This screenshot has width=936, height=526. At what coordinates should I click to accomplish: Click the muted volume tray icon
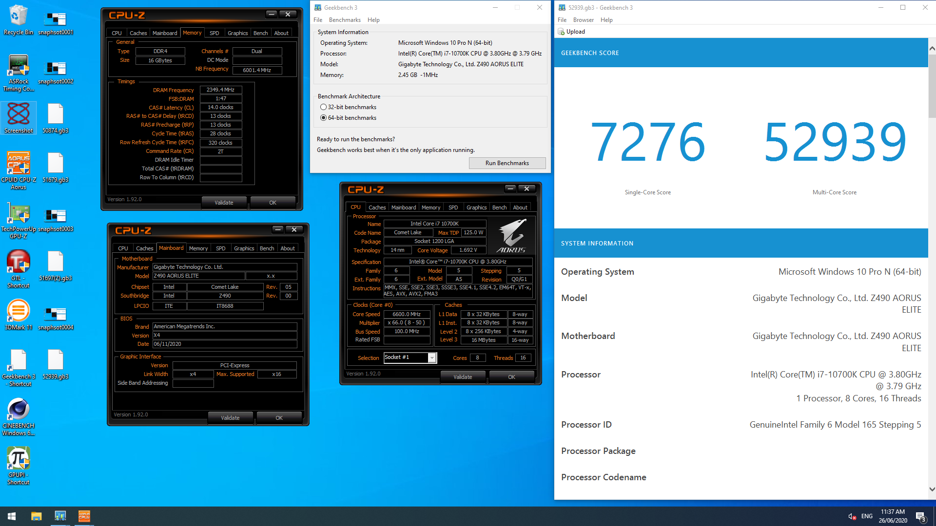852,516
